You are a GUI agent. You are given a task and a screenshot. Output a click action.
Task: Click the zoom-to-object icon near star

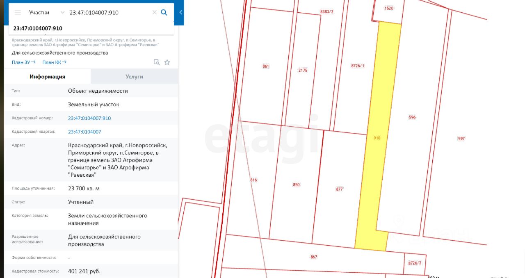[x=157, y=62]
